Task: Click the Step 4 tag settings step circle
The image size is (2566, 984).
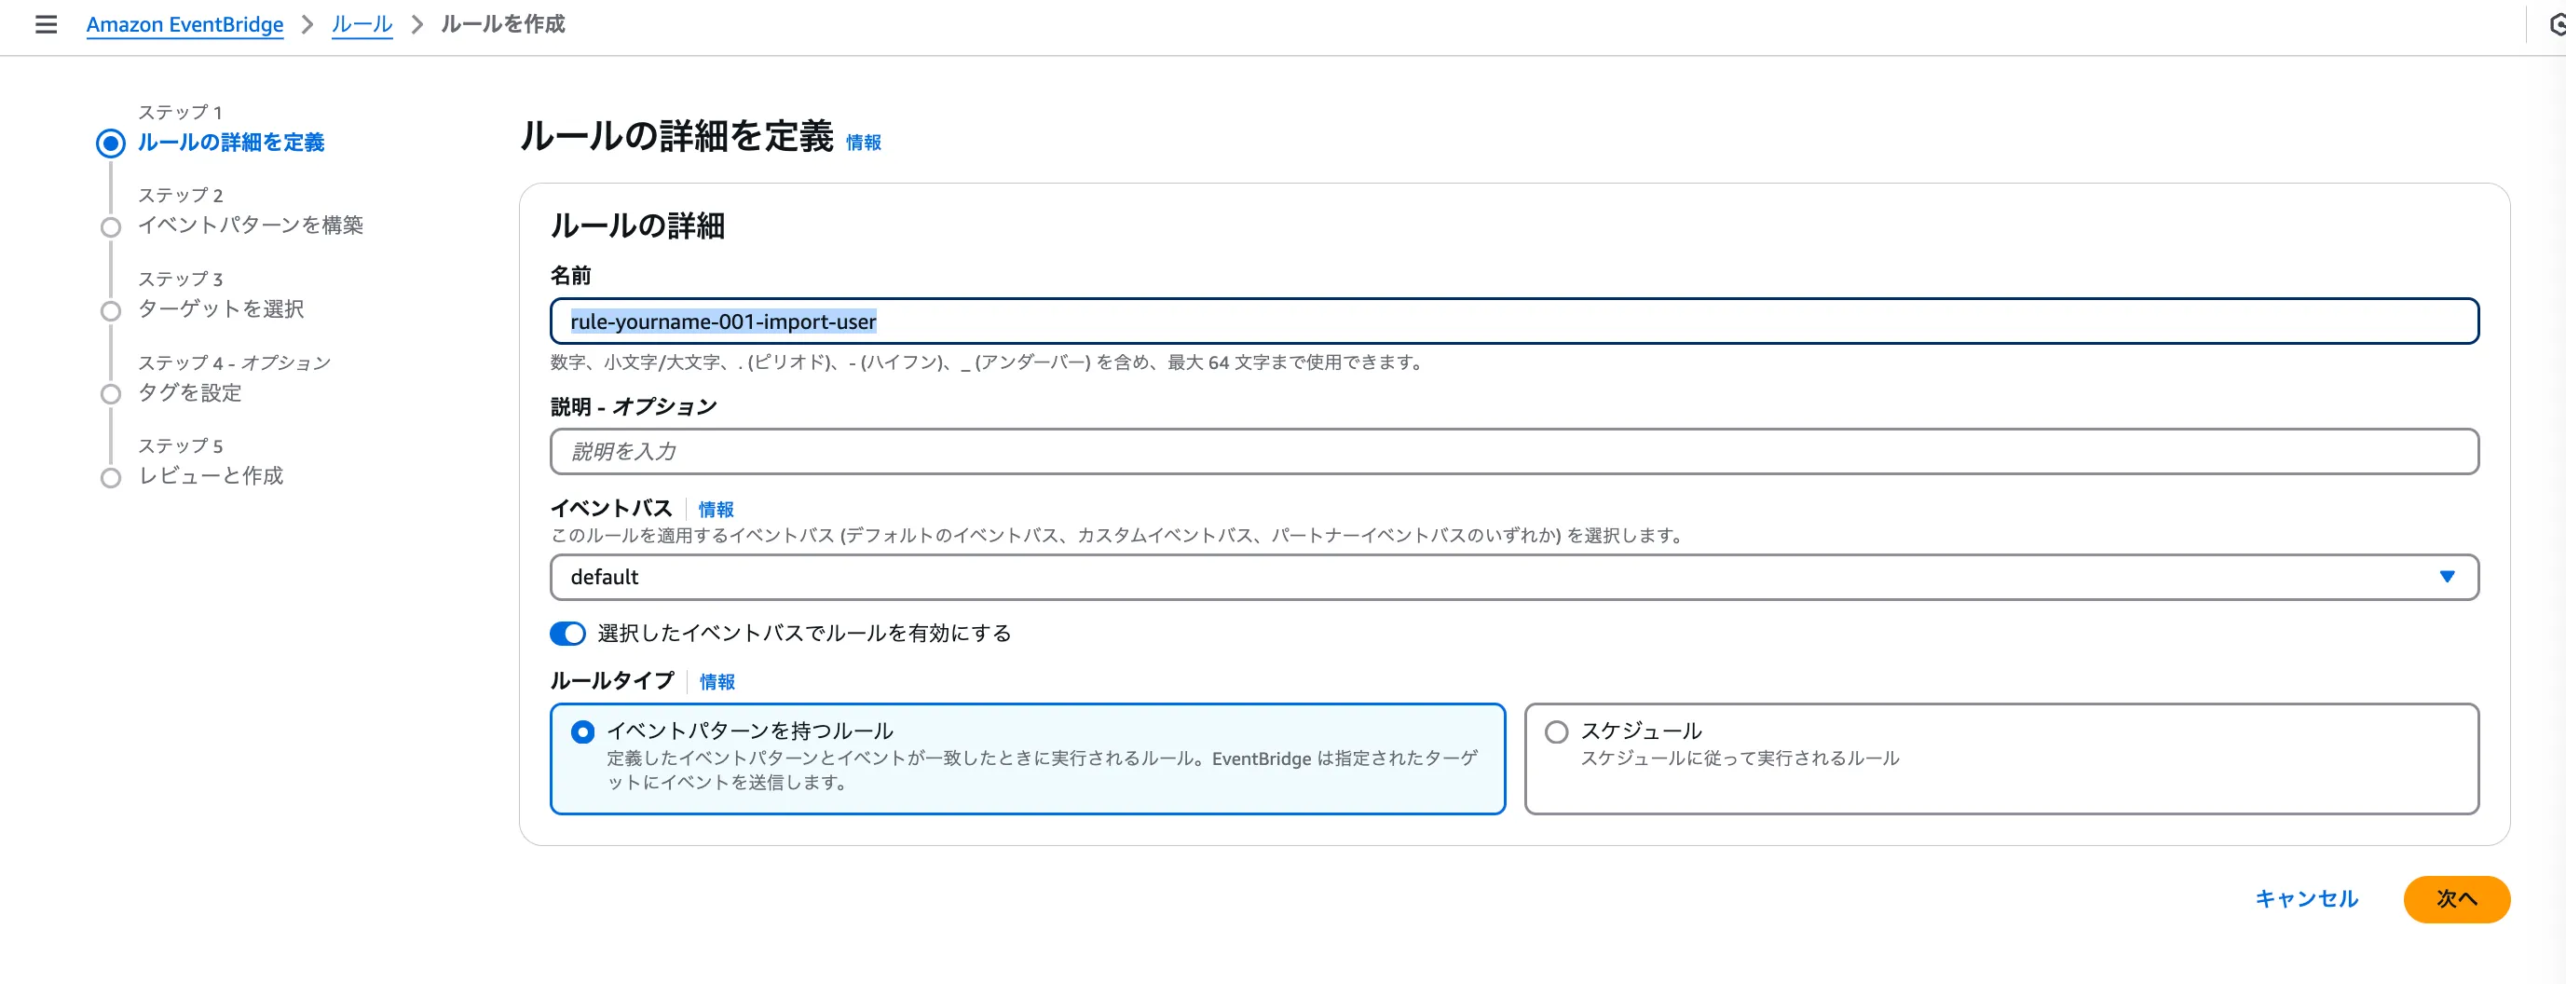Action: [111, 394]
